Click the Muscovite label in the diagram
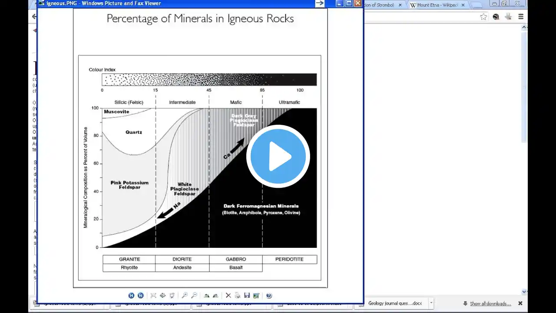 pos(117,112)
